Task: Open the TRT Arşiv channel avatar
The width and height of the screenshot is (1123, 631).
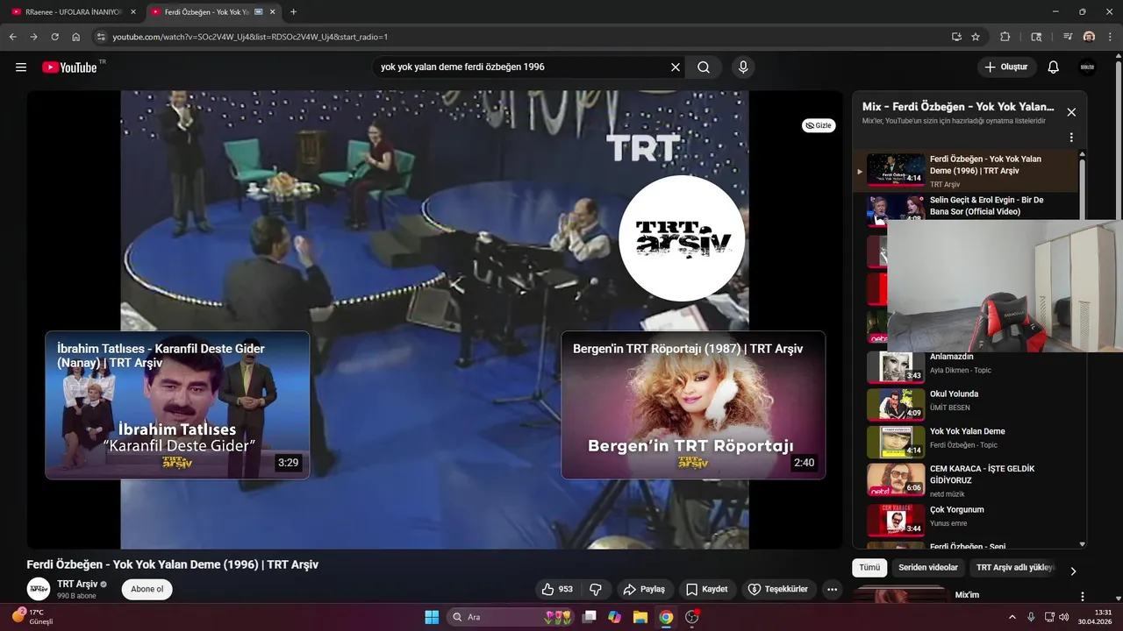Action: pyautogui.click(x=39, y=589)
